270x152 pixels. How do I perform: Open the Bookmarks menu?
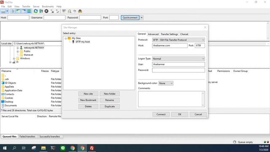48,6
